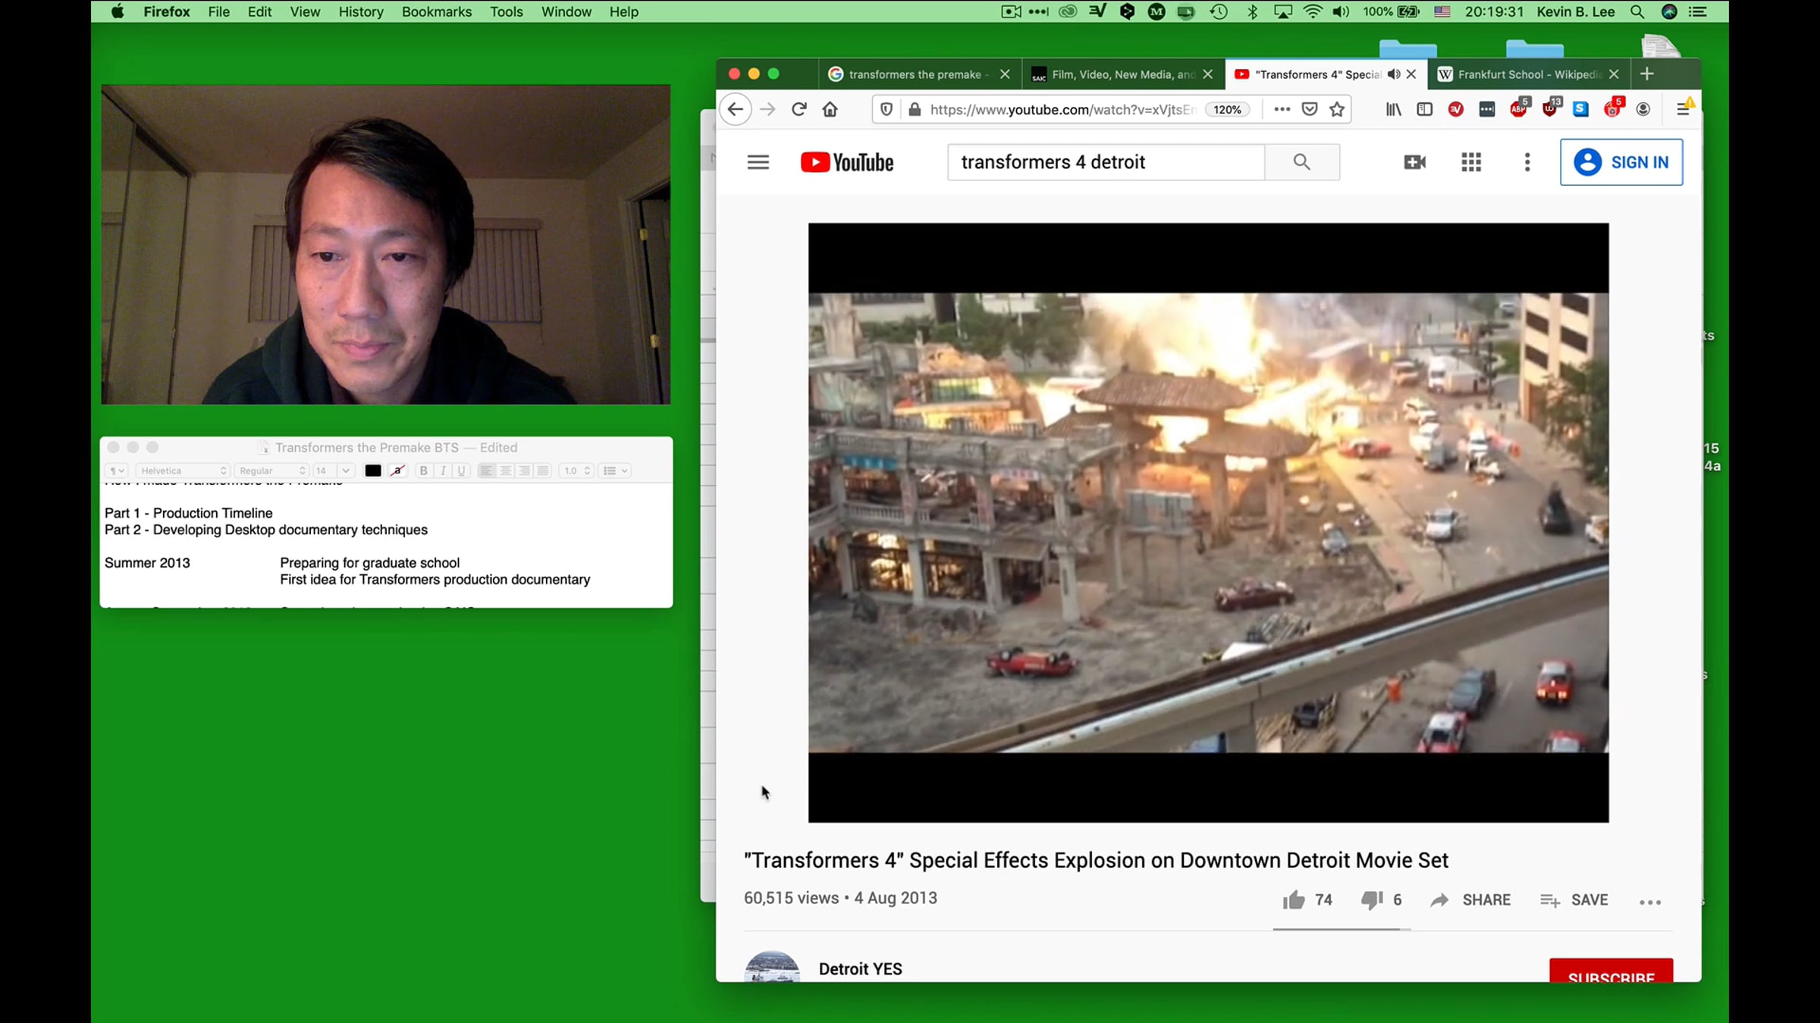The height and width of the screenshot is (1023, 1820).
Task: Save page to Pocket
Action: pyautogui.click(x=1310, y=109)
